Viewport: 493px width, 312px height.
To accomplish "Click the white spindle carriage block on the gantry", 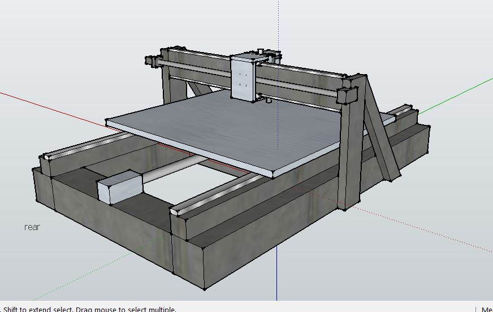I will pyautogui.click(x=244, y=79).
